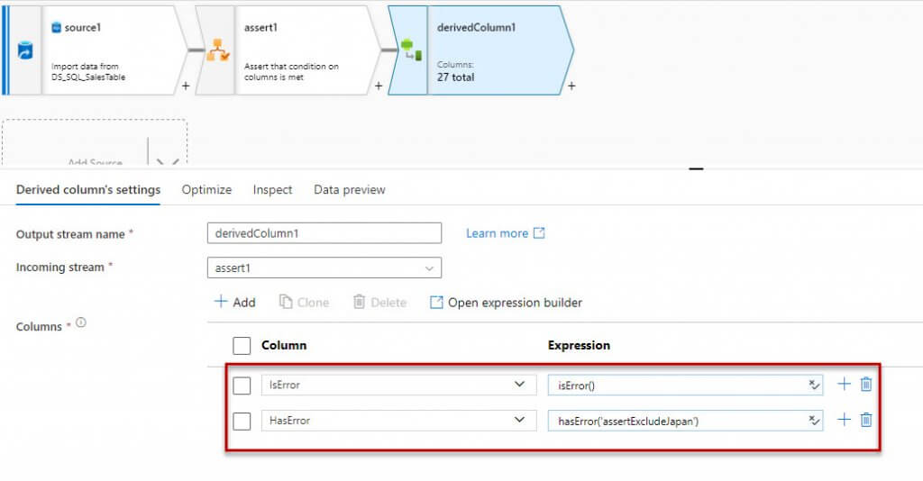Check the IsError row checkbox

tap(242, 386)
